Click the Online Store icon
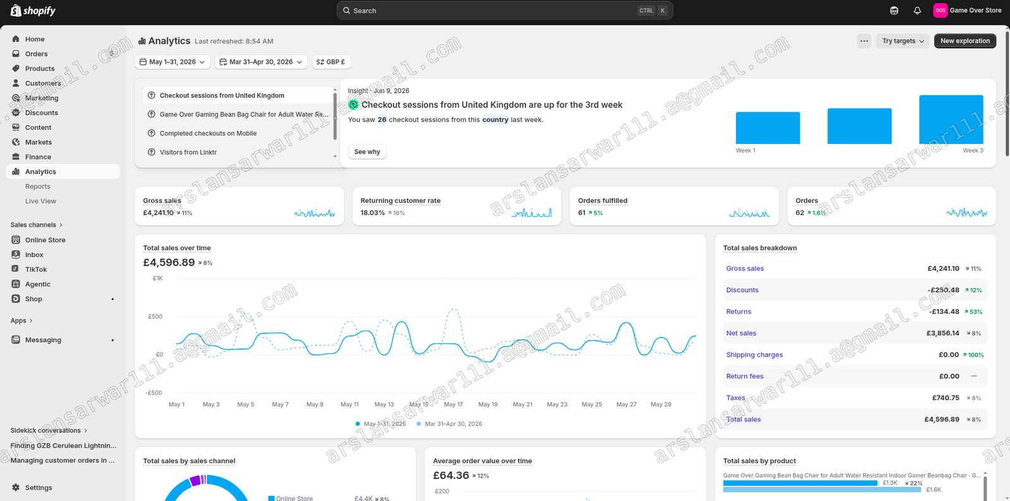 pyautogui.click(x=16, y=240)
